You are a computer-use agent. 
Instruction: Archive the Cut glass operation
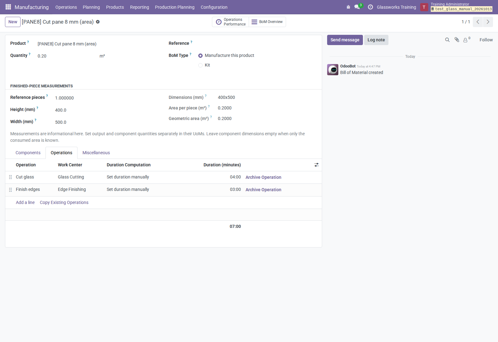(x=263, y=177)
